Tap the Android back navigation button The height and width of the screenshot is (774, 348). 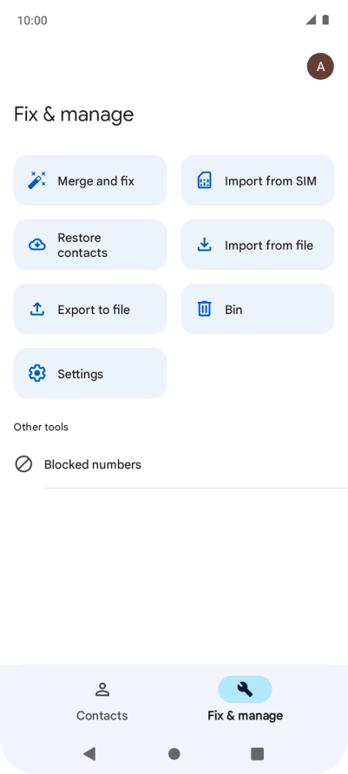tap(89, 753)
